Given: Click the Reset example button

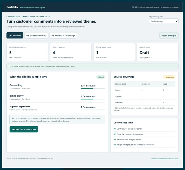Looking at the screenshot, I should coord(169,35).
